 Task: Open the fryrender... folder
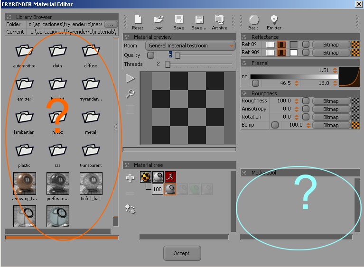pos(91,84)
